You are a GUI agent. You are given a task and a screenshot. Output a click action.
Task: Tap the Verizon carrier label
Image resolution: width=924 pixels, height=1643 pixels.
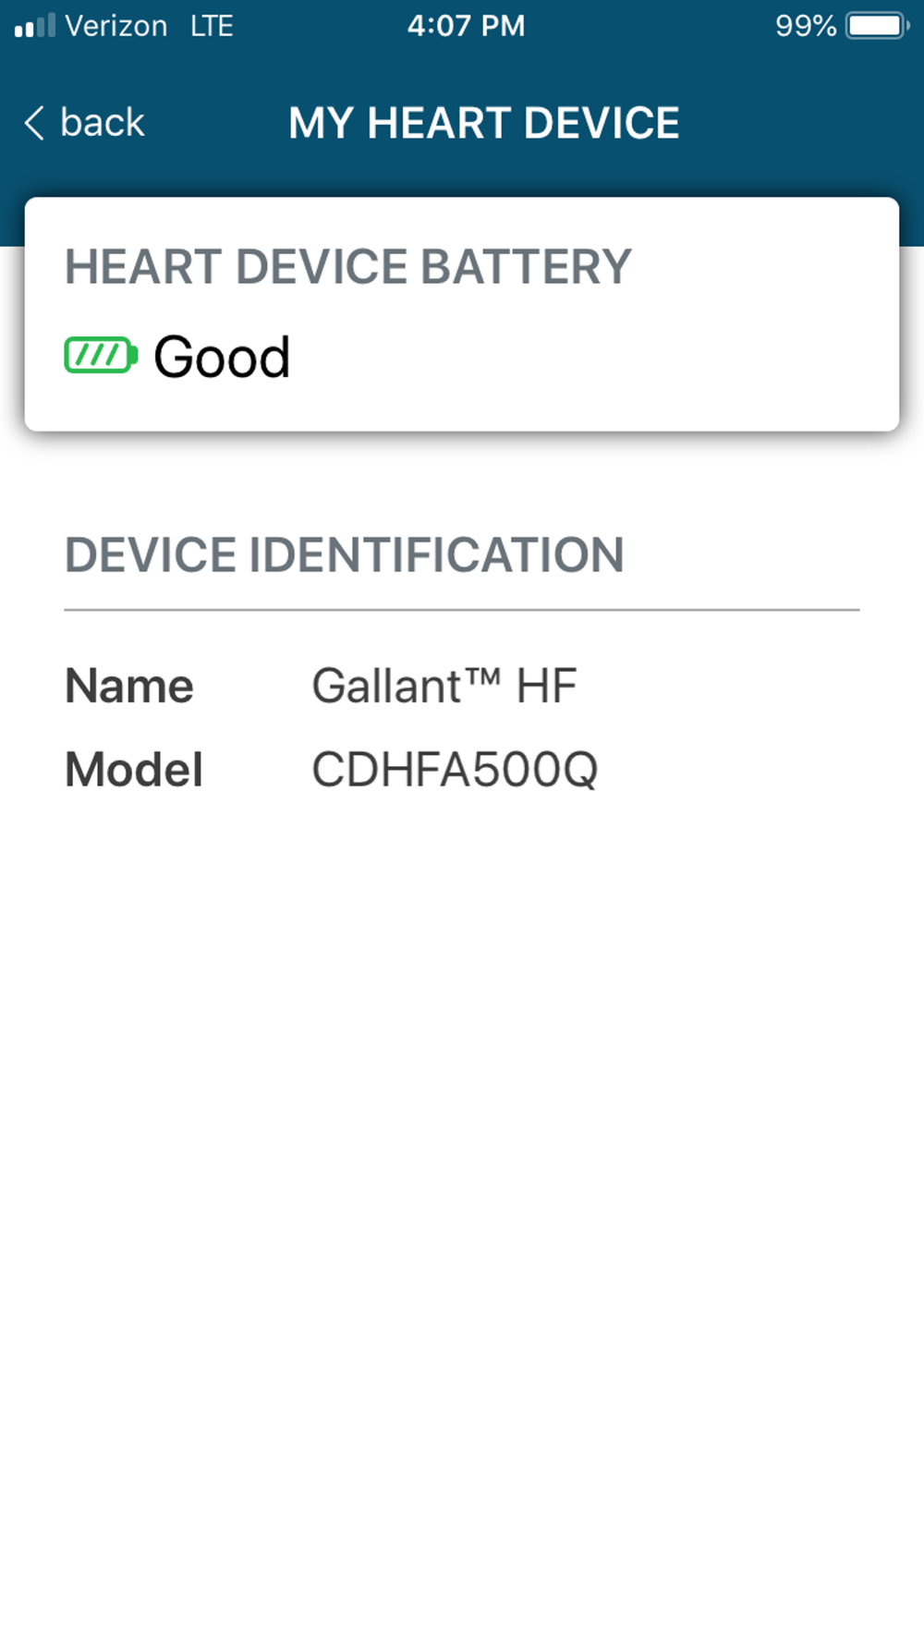coord(115,26)
